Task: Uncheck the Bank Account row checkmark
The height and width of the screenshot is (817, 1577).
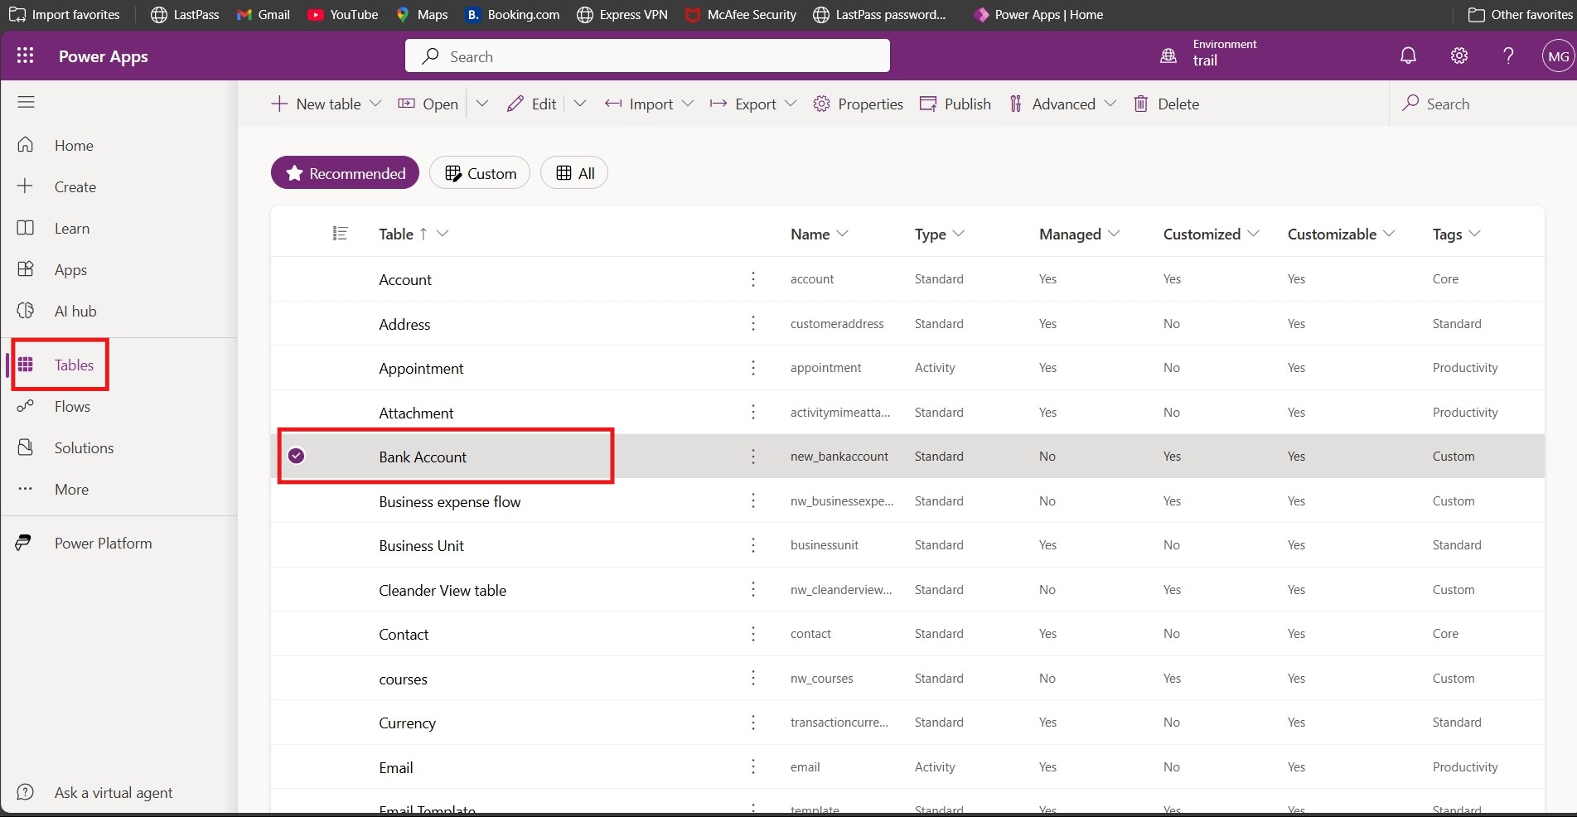Action: click(x=296, y=456)
